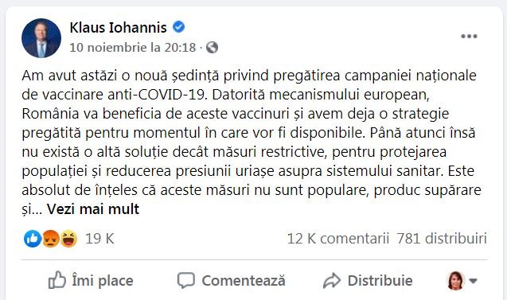The width and height of the screenshot is (507, 300).
Task: Click the blue verified badge icon
Action: pos(179,27)
